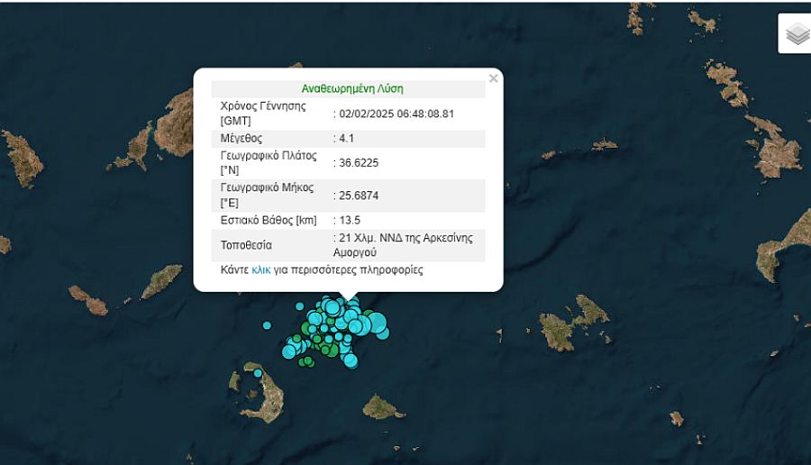Click the longitude value 25.6874
Image resolution: width=811 pixels, height=465 pixels.
coord(357,196)
